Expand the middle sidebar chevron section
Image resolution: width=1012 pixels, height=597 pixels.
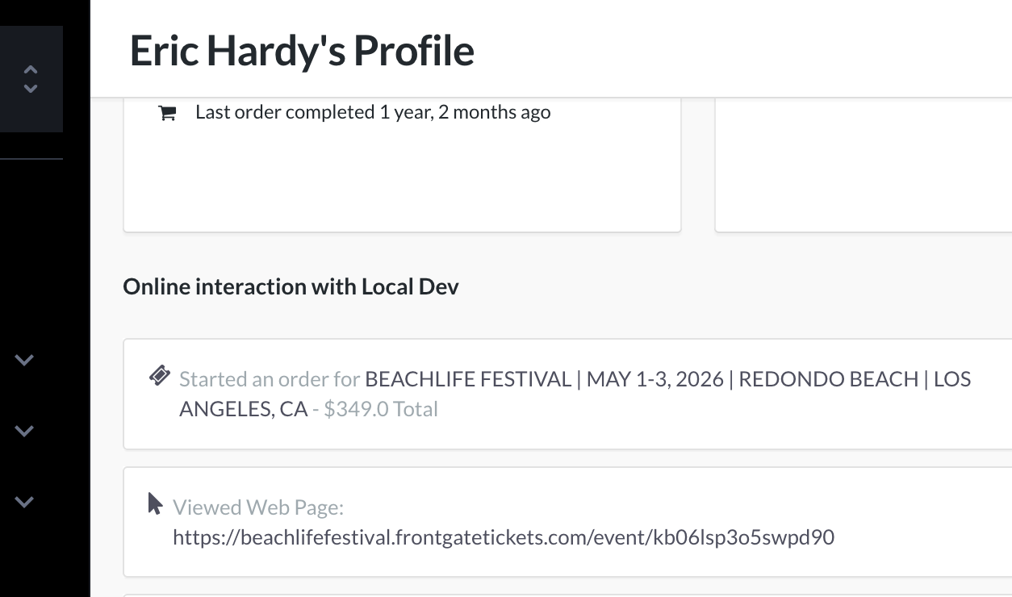(24, 431)
